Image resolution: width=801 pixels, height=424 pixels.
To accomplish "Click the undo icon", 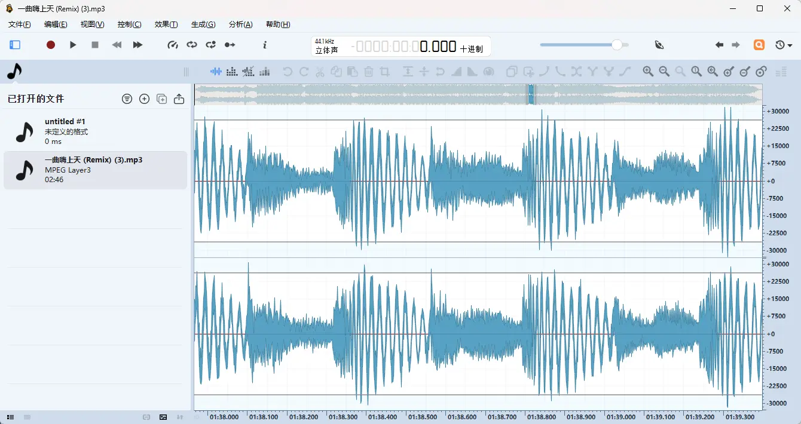I will click(288, 72).
